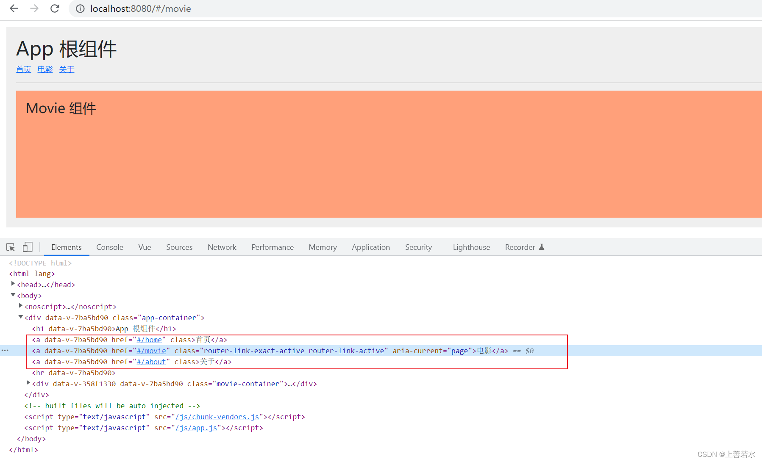
Task: Activate the inspect element picker icon
Action: (x=11, y=247)
